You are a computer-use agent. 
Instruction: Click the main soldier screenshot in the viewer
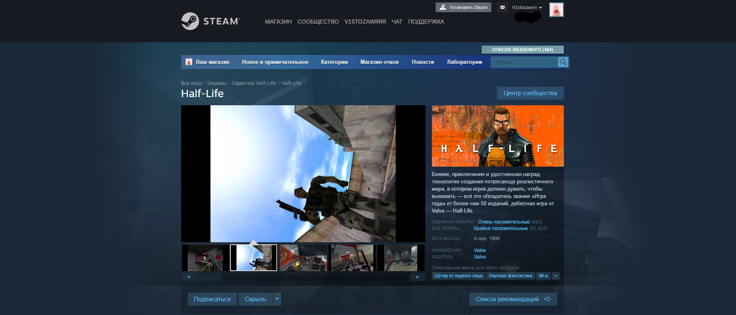point(303,174)
